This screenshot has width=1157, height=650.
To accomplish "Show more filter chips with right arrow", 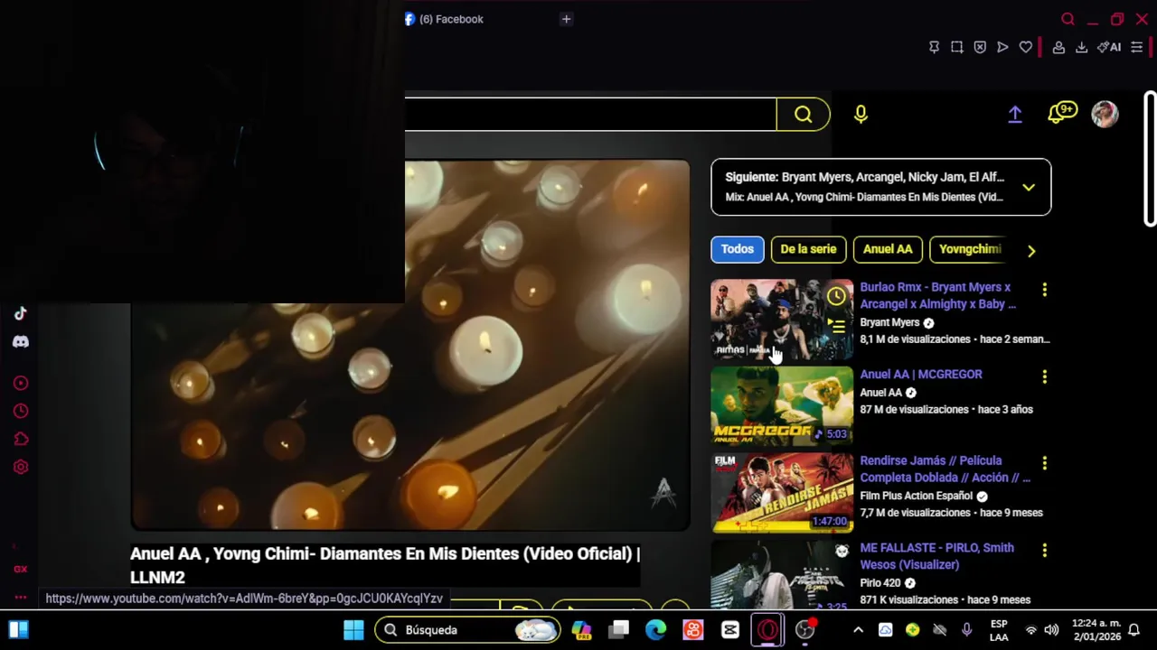I will click(x=1031, y=251).
